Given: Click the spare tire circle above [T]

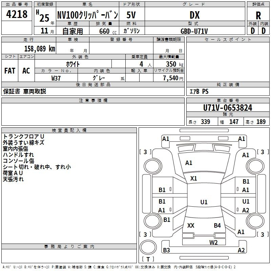Looking at the screenshot, I should click(148, 247).
